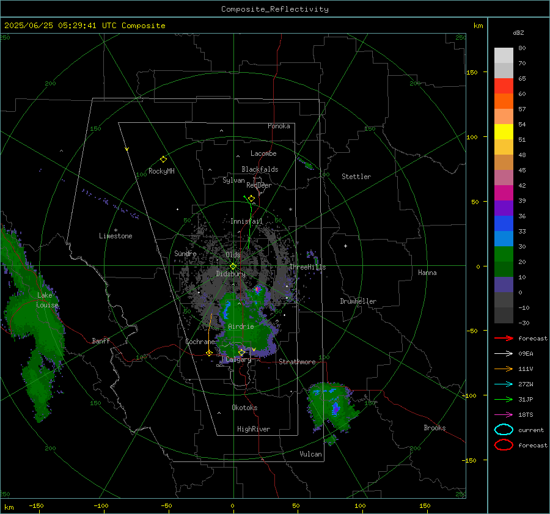550x514 pixels.
Task: Click the magenta storm core north of Airdrie
Action: coord(258,290)
